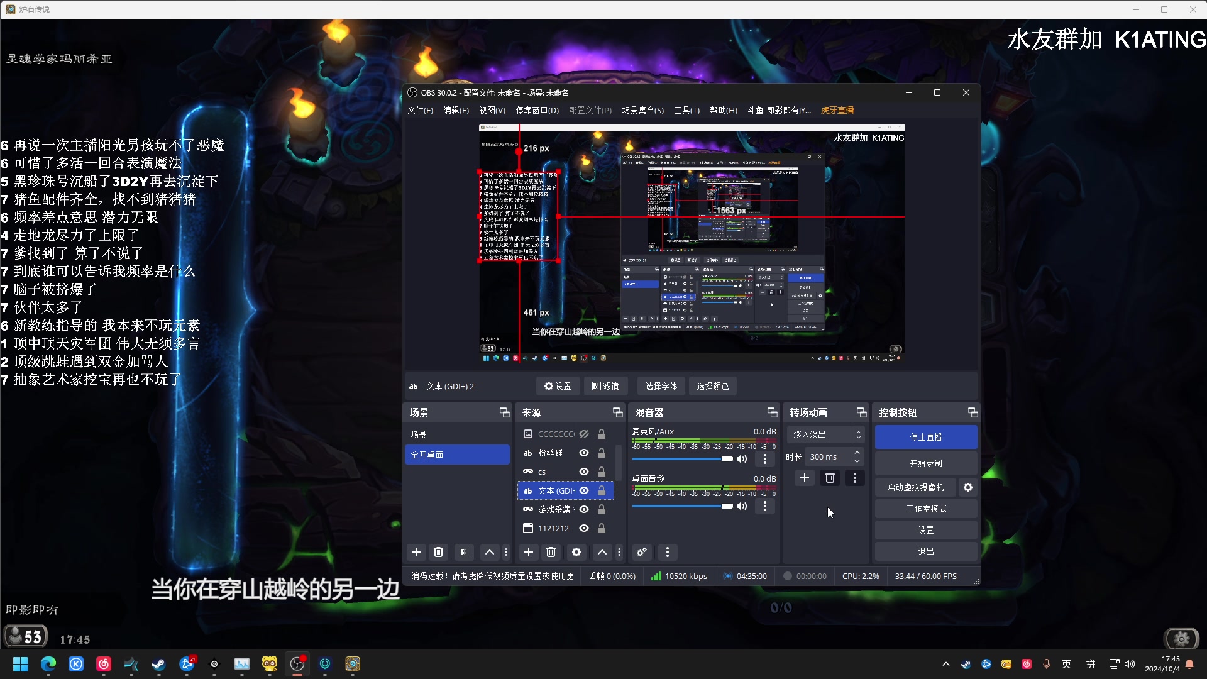Hide the 文本 (GDI+) source
Image resolution: width=1207 pixels, height=679 pixels.
tap(584, 490)
